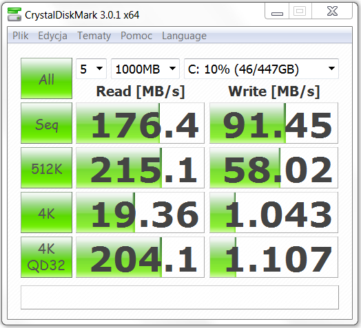Open the 1000MB test size dropdown
Image resolution: width=361 pixels, height=328 pixels.
[x=145, y=69]
